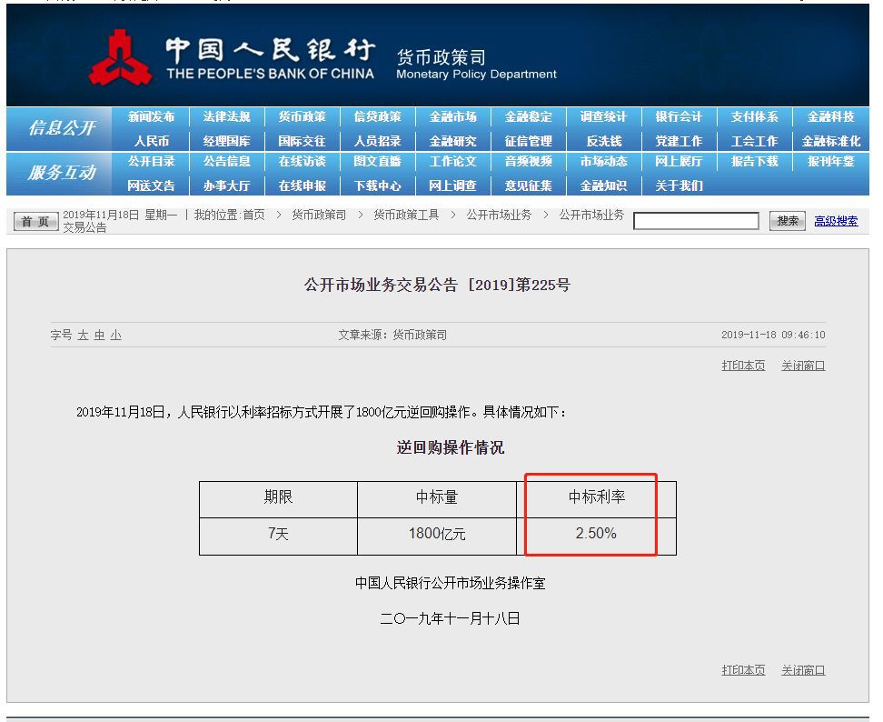Viewport: 883px width, 722px height.
Task: Select 反洗钱 in the navigation bar
Action: tap(604, 142)
